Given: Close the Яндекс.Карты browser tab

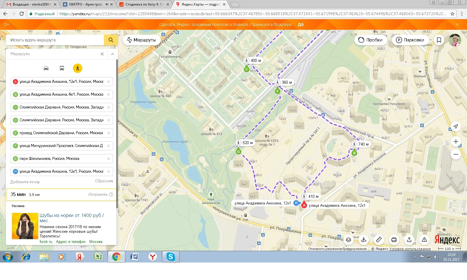Looking at the screenshot, I should [x=224, y=4].
